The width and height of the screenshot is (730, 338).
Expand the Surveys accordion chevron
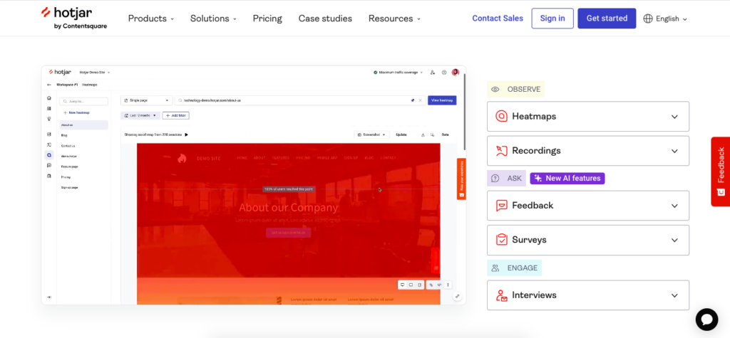click(x=674, y=240)
